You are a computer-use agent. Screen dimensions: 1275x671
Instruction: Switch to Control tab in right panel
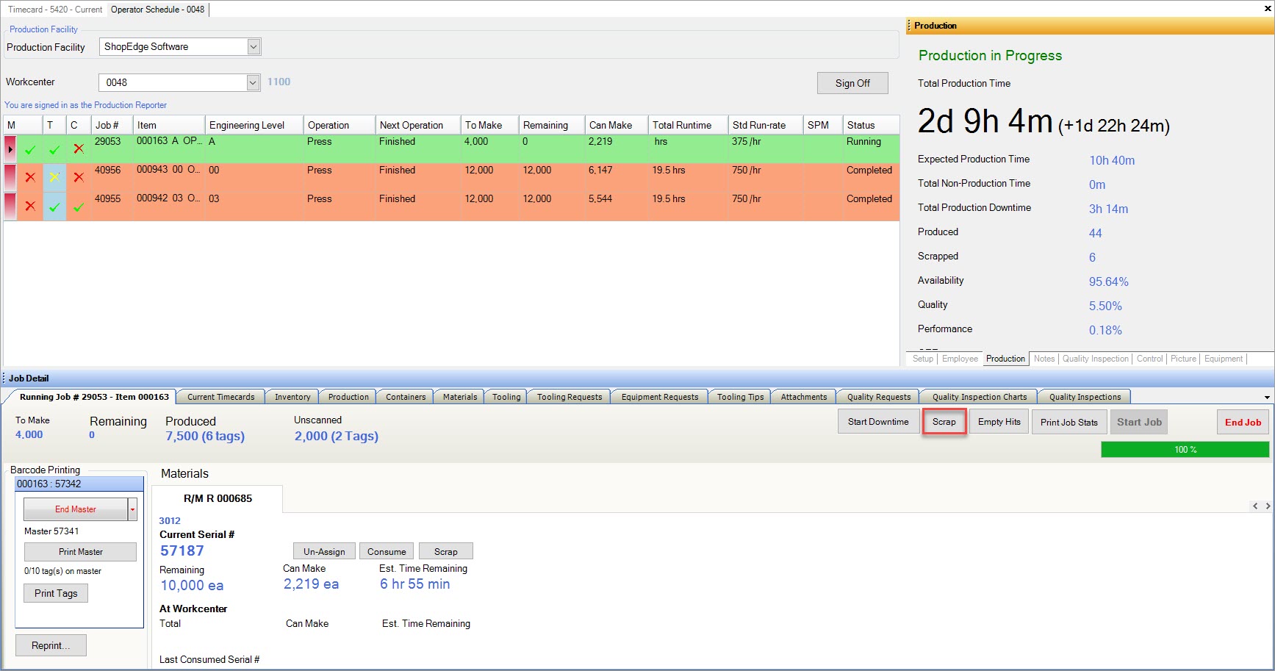point(1149,359)
